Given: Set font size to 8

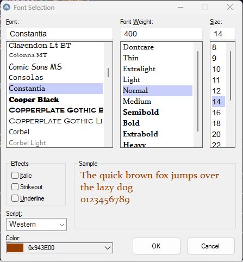Looking at the screenshot, I should coord(219,47).
